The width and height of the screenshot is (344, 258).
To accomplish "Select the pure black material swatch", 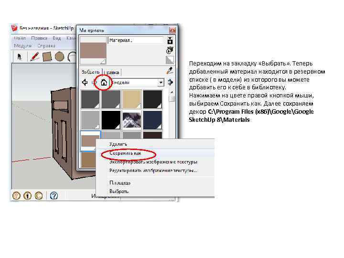I will coord(111,120).
